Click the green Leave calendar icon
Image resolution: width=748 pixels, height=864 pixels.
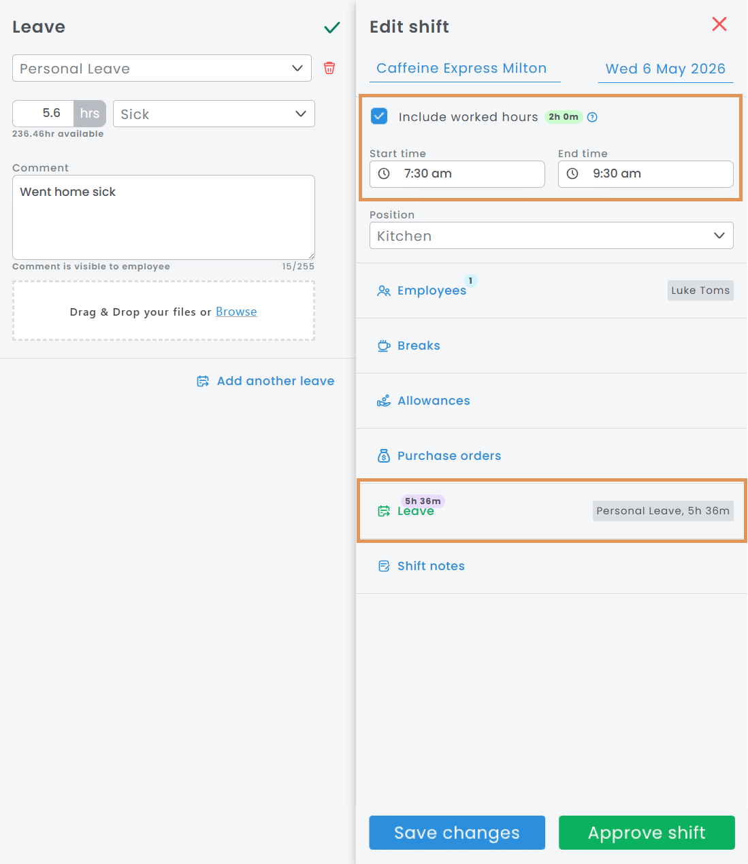(x=384, y=511)
